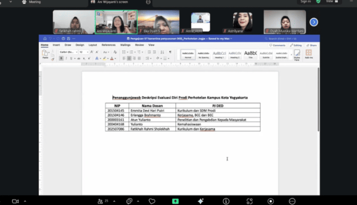This screenshot has height=205, width=357.
Task: Toggle Justify alignment
Action: point(139,59)
